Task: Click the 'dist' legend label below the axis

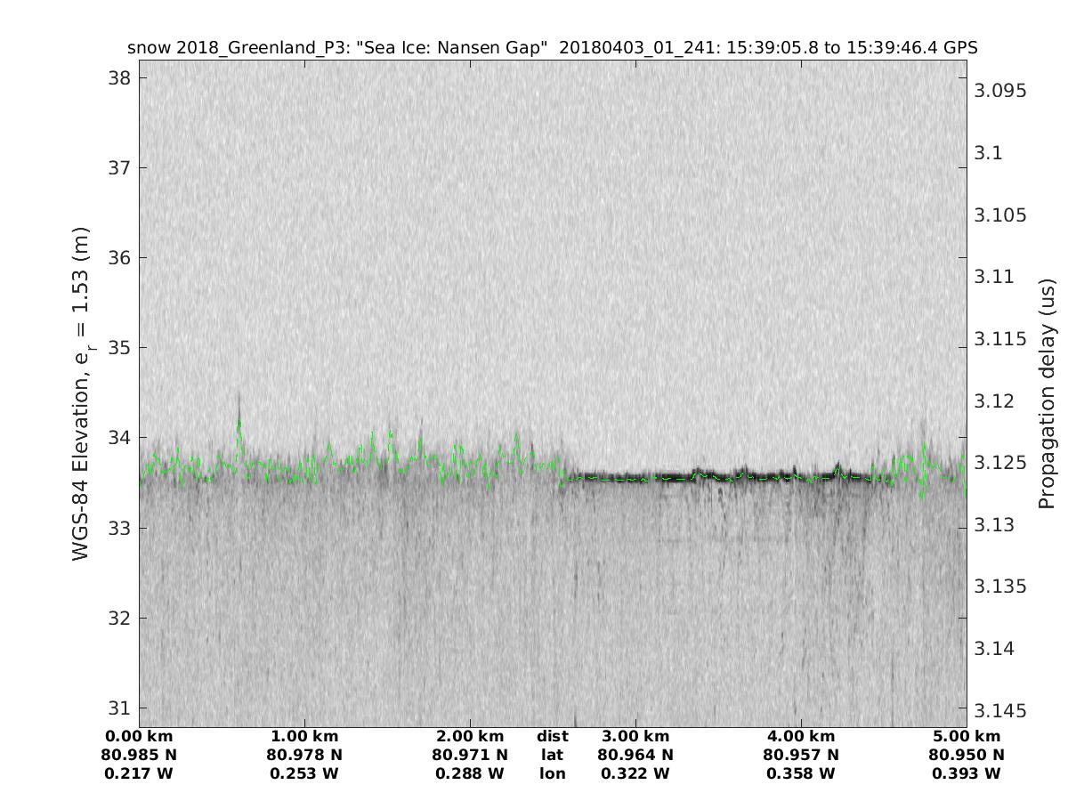Action: tap(552, 736)
